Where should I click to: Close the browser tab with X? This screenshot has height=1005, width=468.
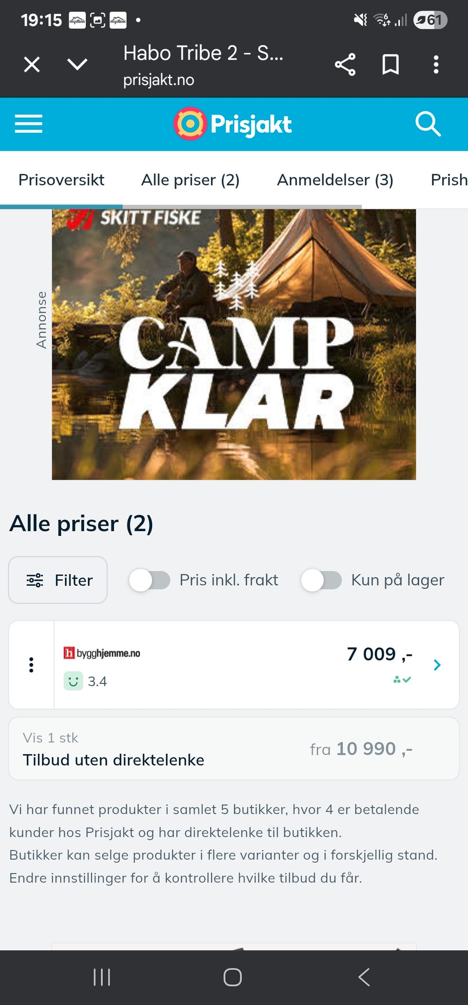[32, 64]
